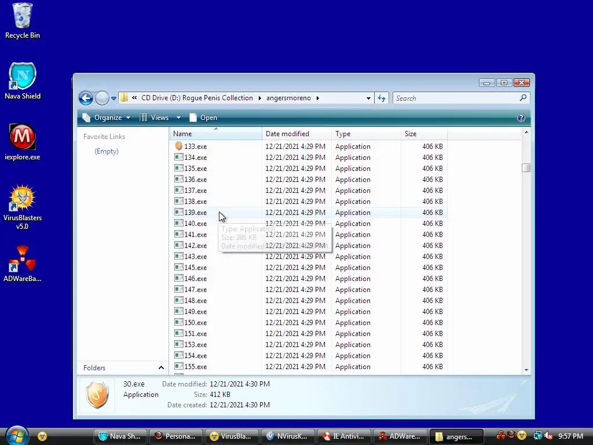
Task: Open the Views dropdown arrow
Action: (x=178, y=118)
